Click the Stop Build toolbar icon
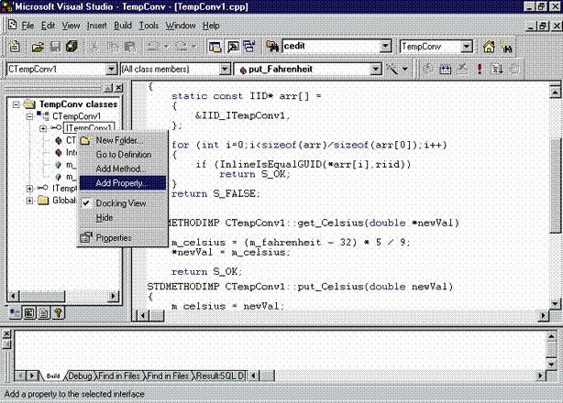Image resolution: width=563 pixels, height=403 pixels. point(462,69)
